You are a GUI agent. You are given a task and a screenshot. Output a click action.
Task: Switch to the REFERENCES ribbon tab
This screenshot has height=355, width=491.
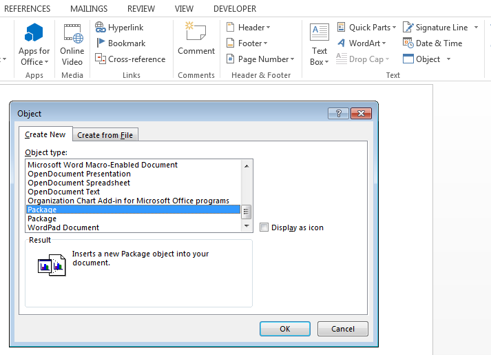pyautogui.click(x=27, y=9)
